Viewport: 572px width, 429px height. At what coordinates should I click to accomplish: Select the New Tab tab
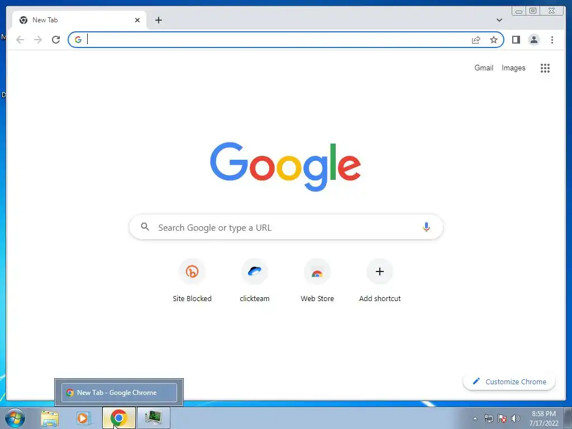(x=79, y=20)
